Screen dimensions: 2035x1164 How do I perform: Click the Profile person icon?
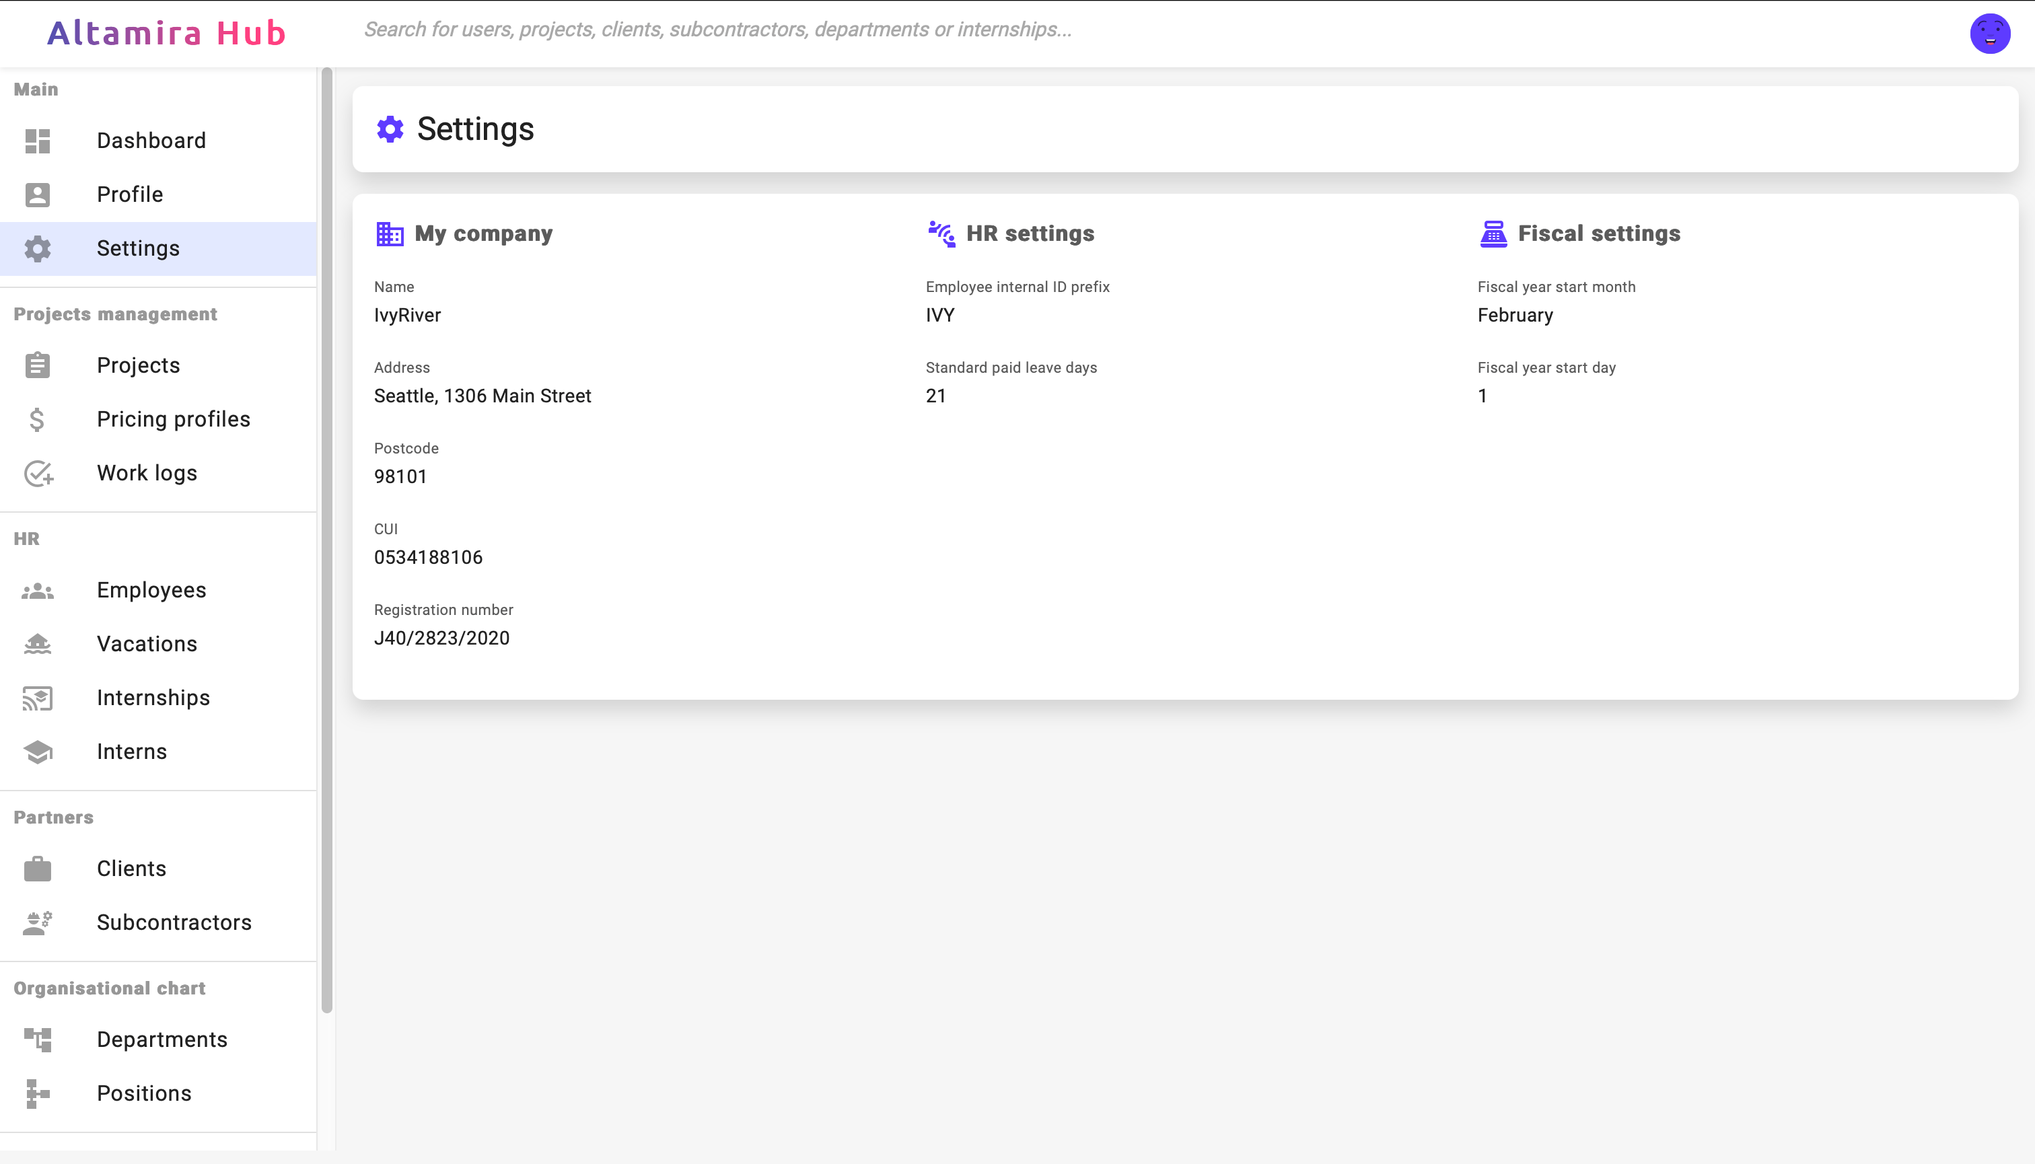coord(37,194)
